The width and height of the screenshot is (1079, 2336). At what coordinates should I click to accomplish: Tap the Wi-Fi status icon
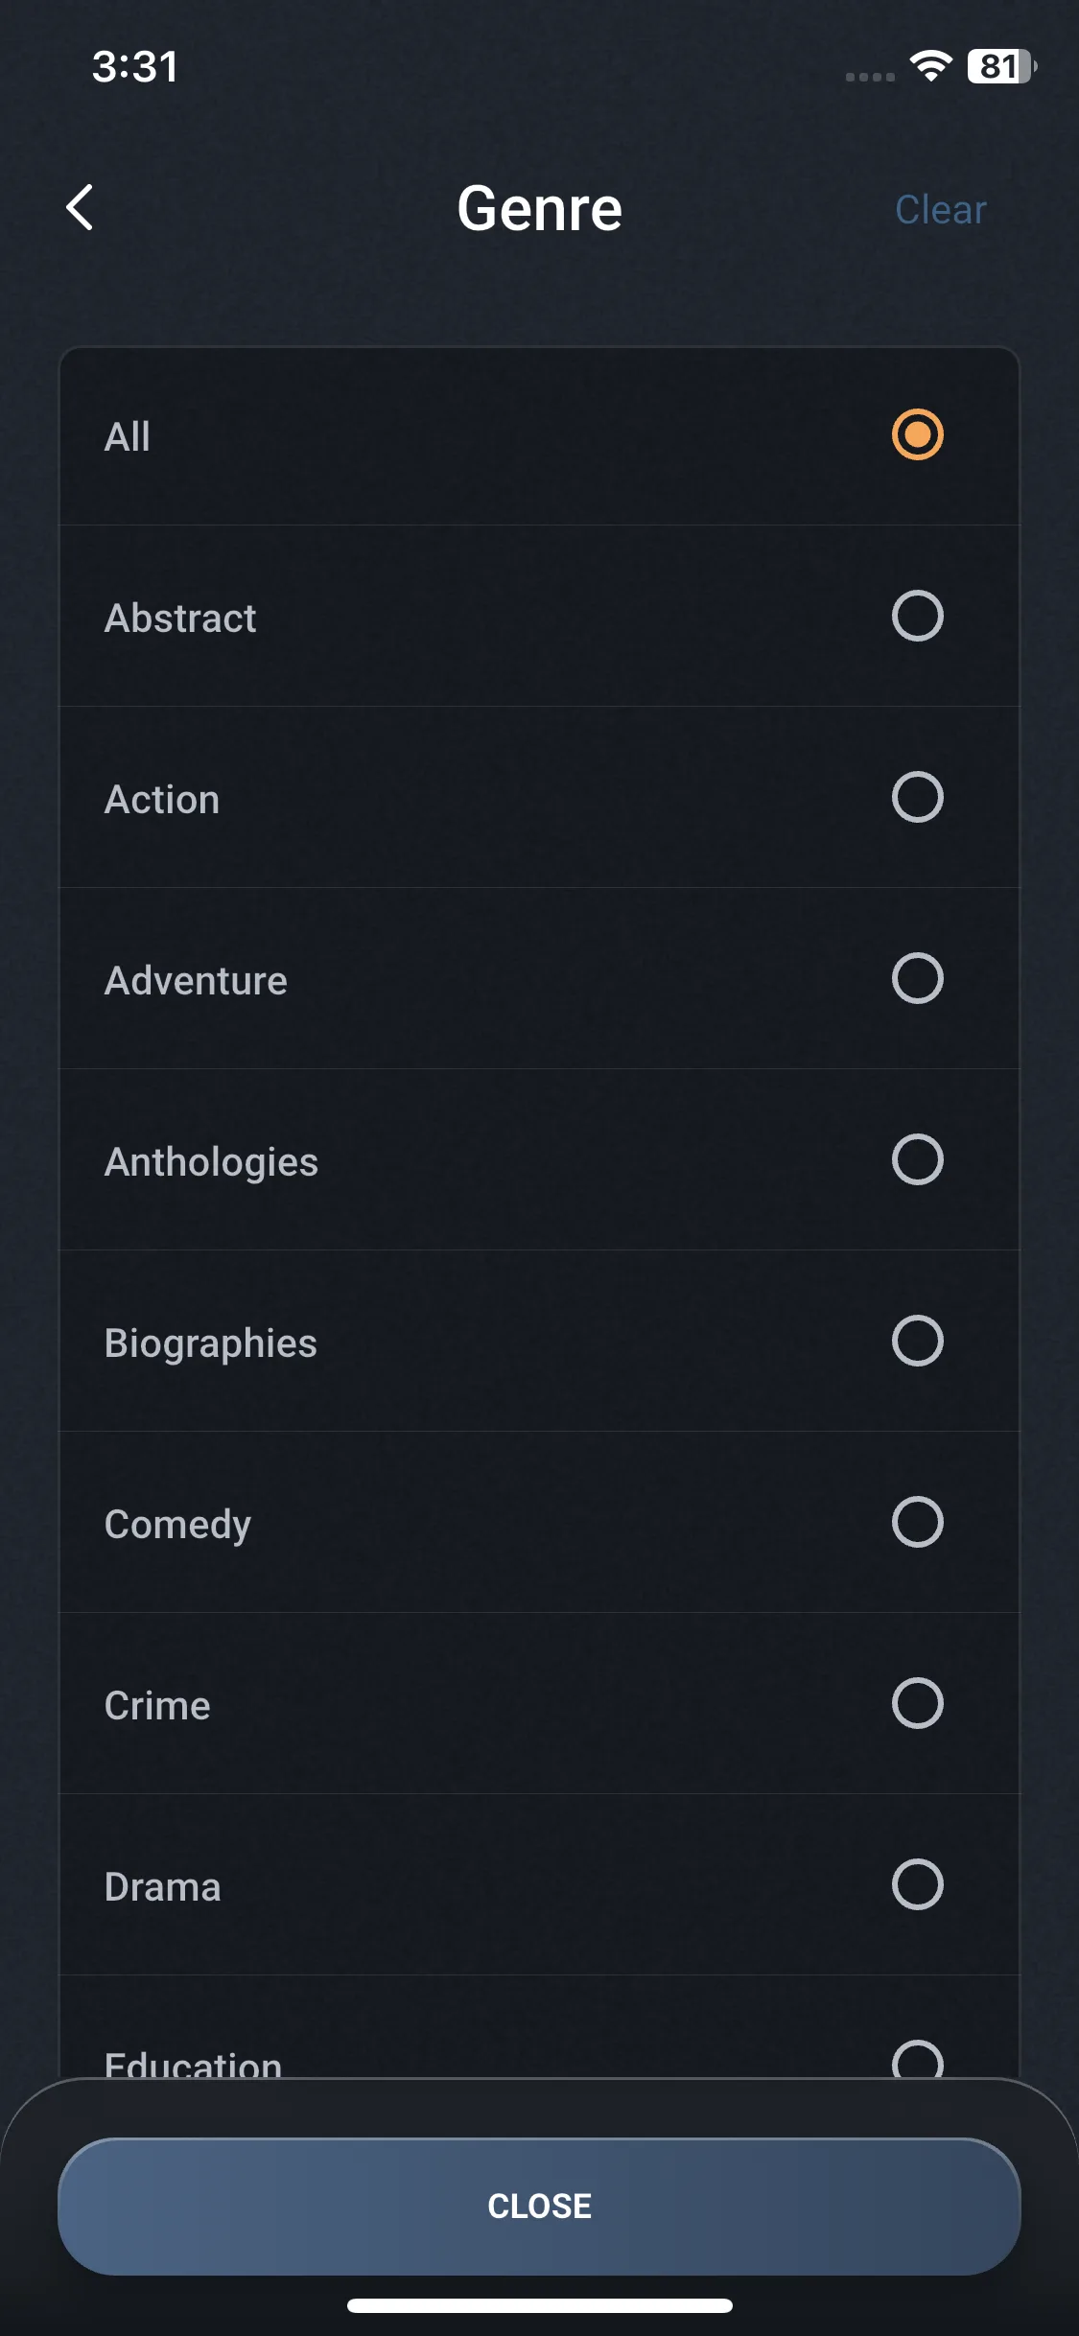(x=929, y=66)
